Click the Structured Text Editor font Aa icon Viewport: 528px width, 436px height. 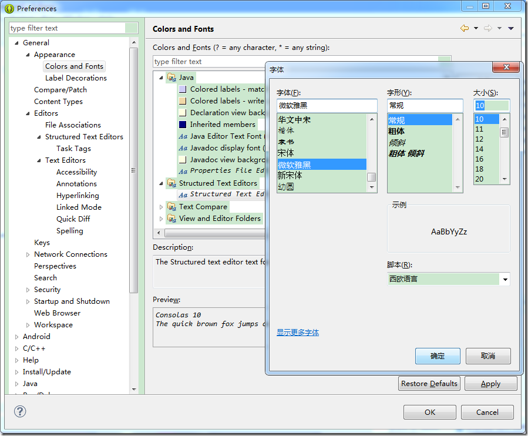click(183, 194)
